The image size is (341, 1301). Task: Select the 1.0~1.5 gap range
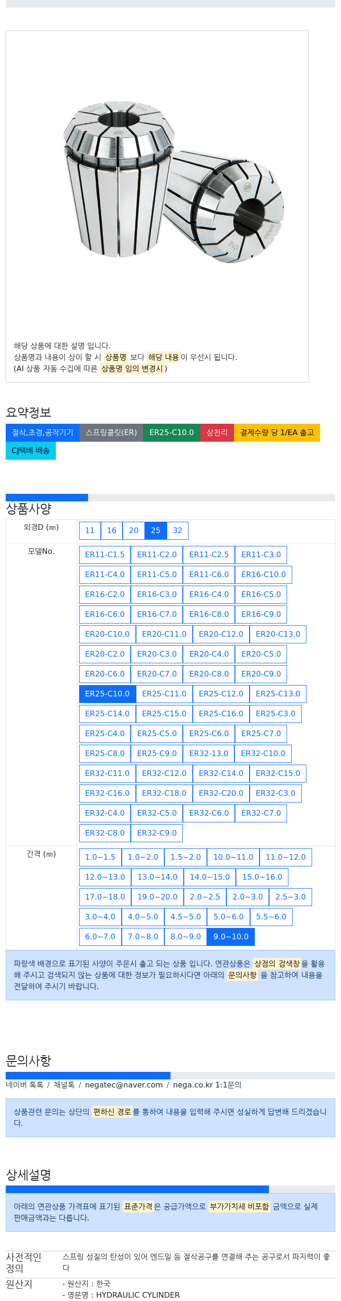100,857
